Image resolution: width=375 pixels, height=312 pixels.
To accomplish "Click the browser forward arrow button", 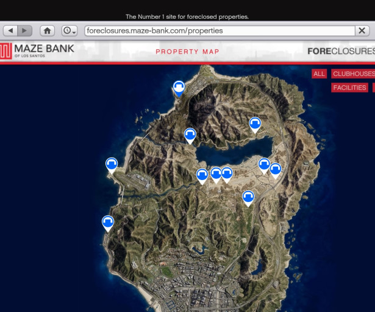I will 24,31.
